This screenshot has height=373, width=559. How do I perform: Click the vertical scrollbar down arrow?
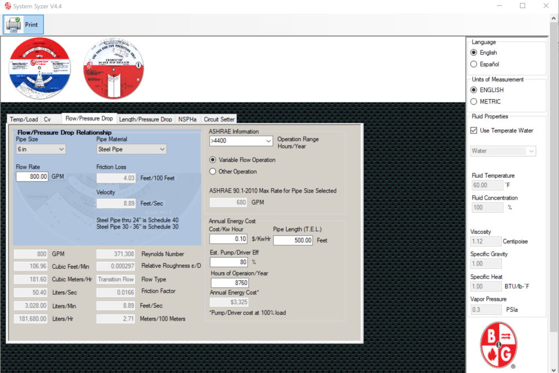click(554, 369)
